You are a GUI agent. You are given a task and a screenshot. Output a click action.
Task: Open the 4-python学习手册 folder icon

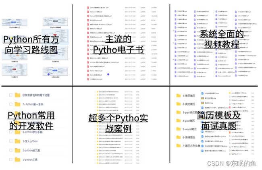17,132
